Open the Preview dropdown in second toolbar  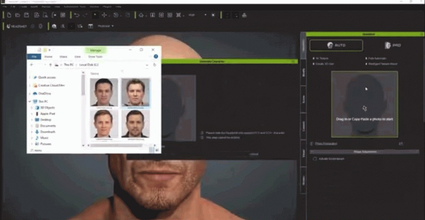point(105,26)
